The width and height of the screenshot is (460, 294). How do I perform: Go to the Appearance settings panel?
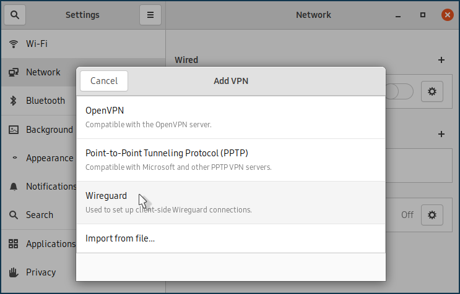point(50,158)
